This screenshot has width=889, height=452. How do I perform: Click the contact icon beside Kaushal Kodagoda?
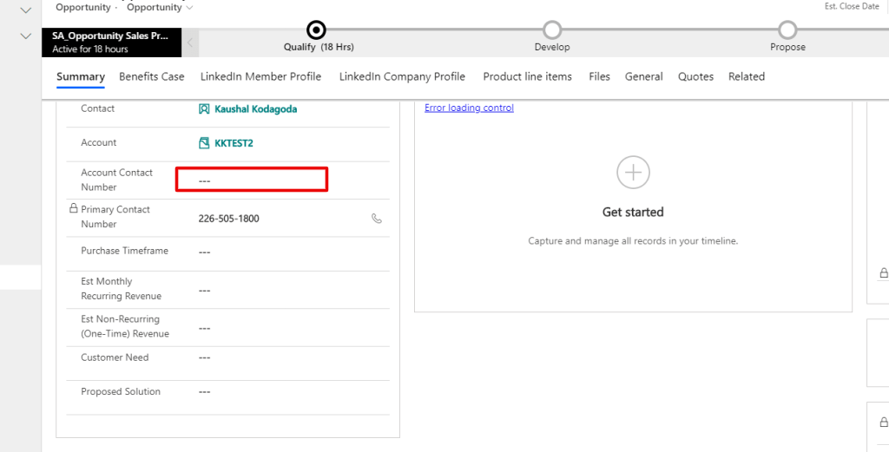pos(204,109)
